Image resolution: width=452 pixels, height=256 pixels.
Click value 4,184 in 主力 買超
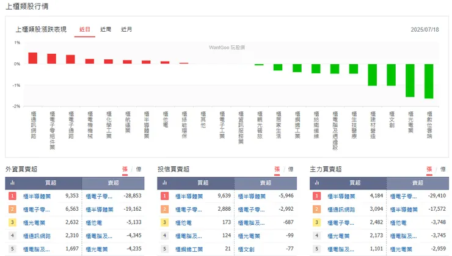(376, 196)
